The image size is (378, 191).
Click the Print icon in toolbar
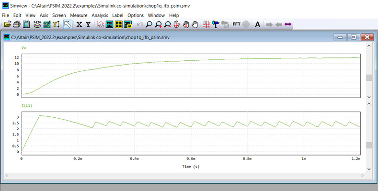coord(17,24)
